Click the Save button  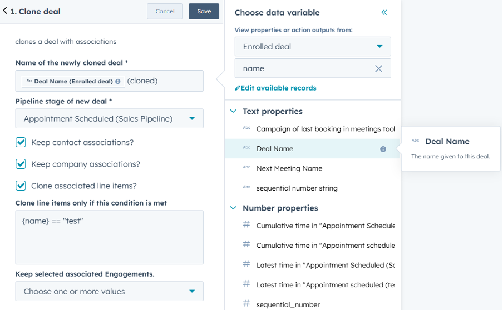click(204, 11)
